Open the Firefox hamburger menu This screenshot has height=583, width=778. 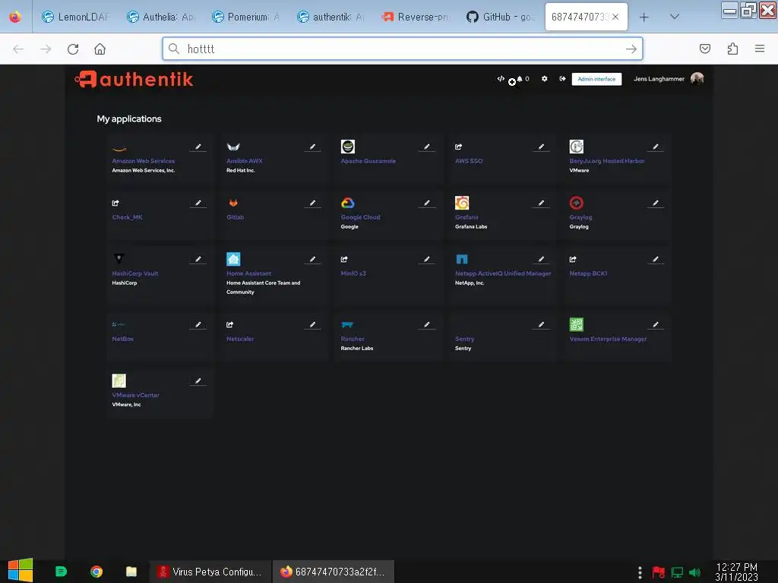(759, 49)
